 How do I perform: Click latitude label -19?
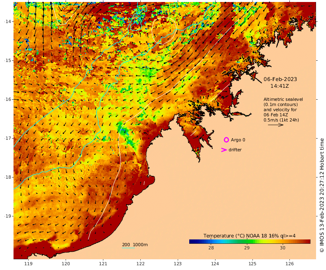pyautogui.click(x=8, y=216)
